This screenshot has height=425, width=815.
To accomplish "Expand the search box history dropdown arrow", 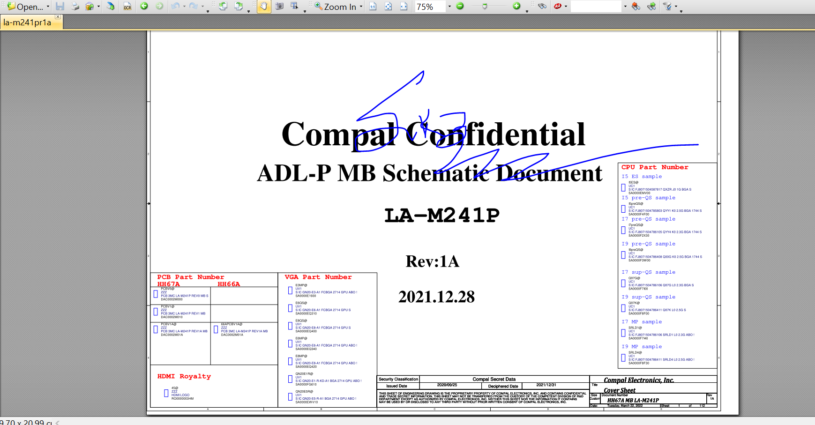I will 625,7.
